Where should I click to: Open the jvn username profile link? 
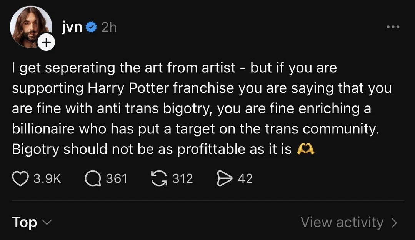click(71, 27)
